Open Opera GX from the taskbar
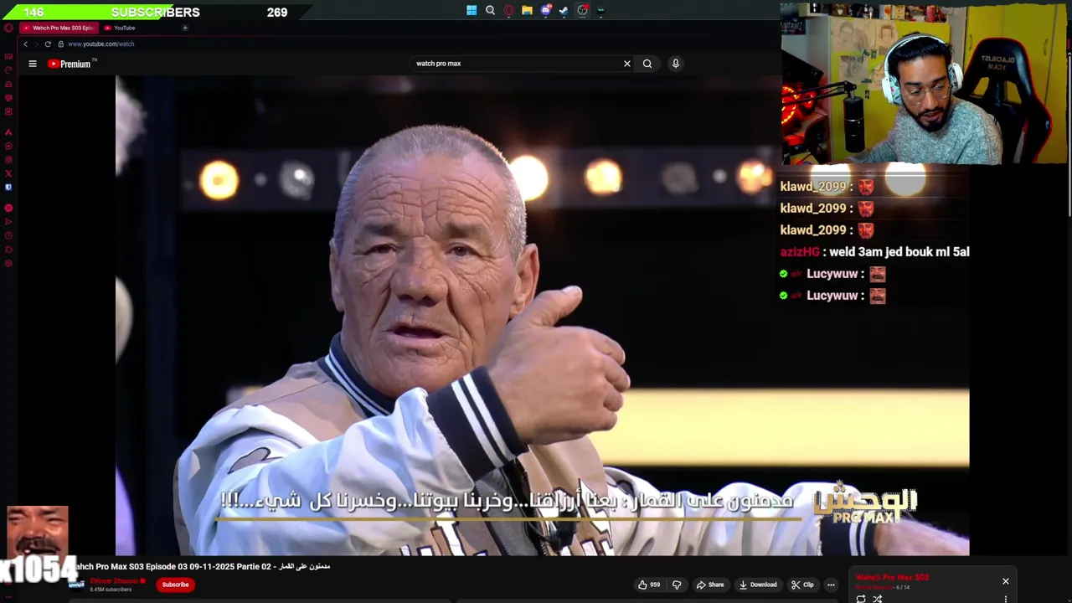The image size is (1072, 603). pyautogui.click(x=508, y=11)
